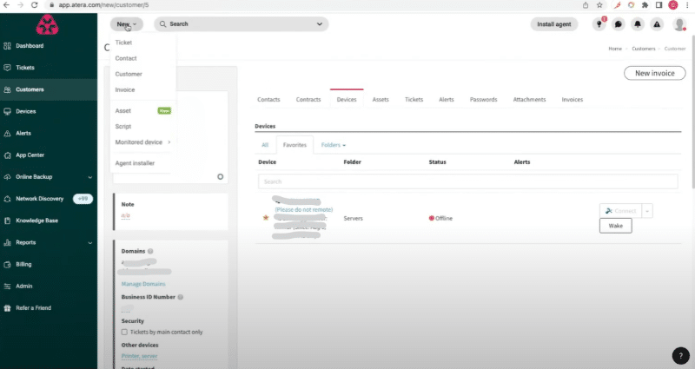
Task: Open App Center in the sidebar
Action: coord(30,155)
